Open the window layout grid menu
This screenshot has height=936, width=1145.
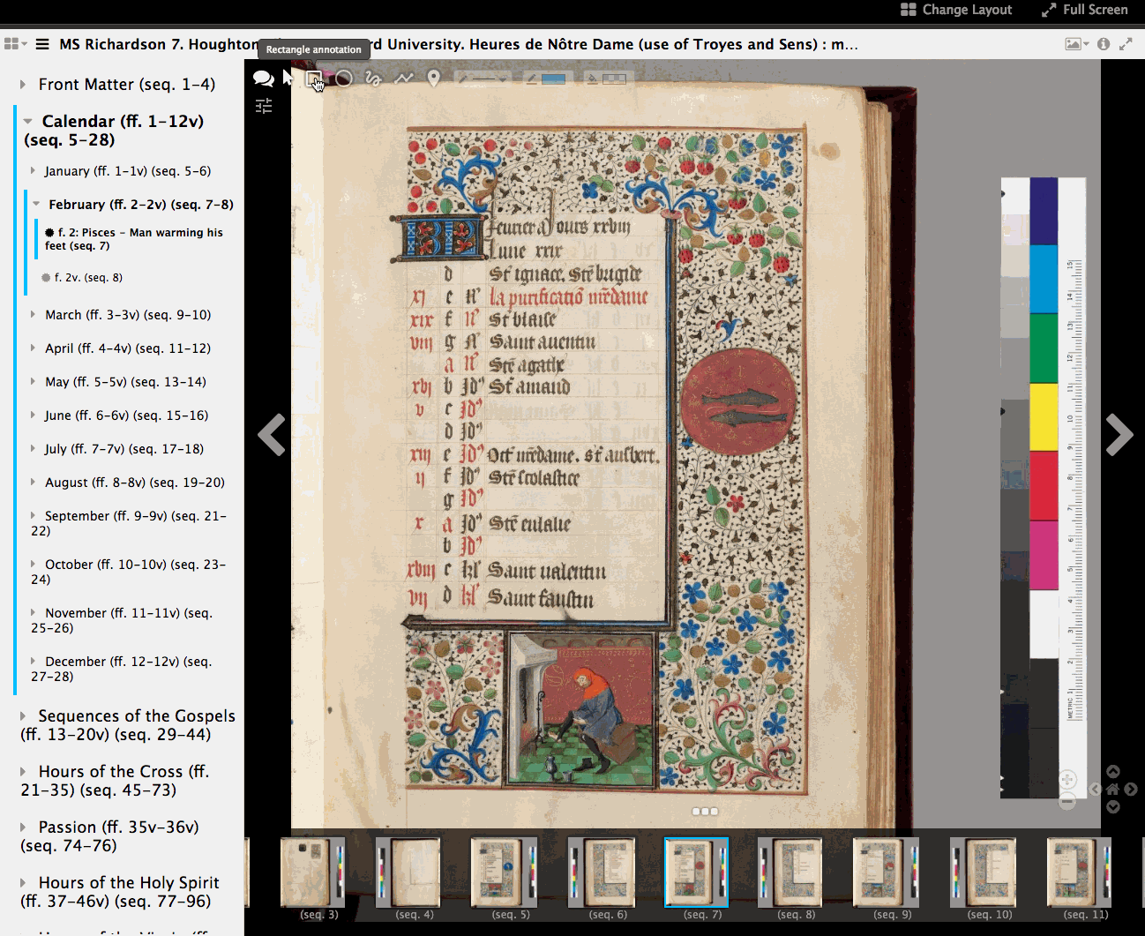pos(15,43)
